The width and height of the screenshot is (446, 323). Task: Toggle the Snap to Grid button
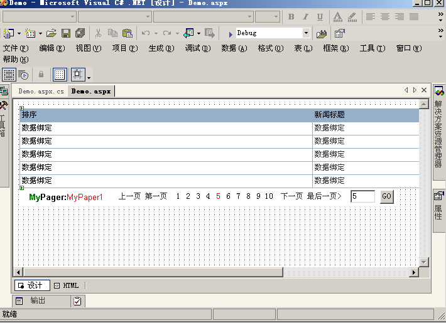78,75
